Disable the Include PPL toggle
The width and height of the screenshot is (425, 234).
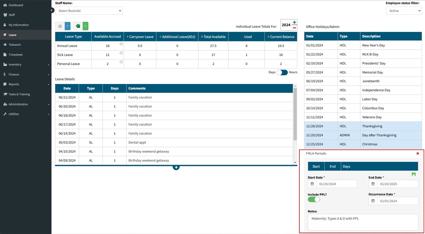(314, 200)
